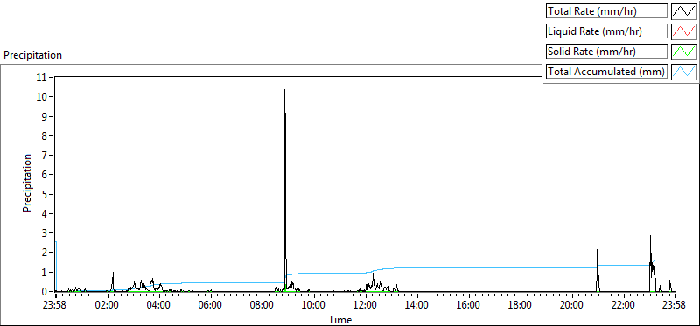Click the 16:00 time tick label
The height and width of the screenshot is (326, 700).
468,306
